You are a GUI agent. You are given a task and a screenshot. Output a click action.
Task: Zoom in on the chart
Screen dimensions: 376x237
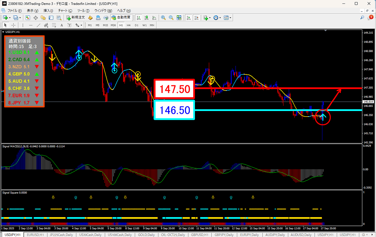click(x=163, y=18)
